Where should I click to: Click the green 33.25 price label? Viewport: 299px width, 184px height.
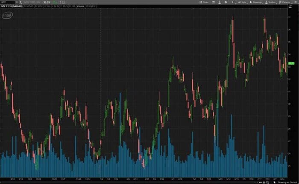click(x=291, y=63)
